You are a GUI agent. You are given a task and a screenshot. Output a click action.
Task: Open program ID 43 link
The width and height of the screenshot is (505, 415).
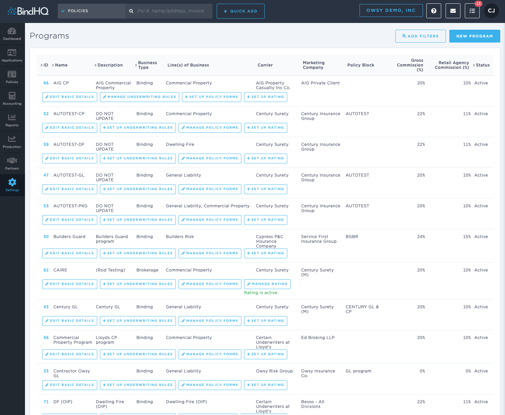pos(46,307)
